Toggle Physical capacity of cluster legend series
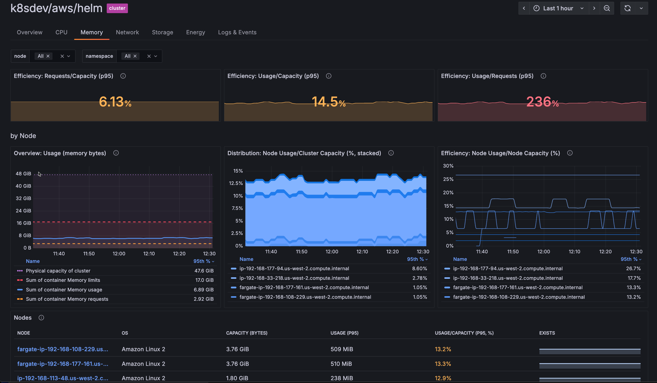Screen dimensions: 657x383 click(58, 271)
